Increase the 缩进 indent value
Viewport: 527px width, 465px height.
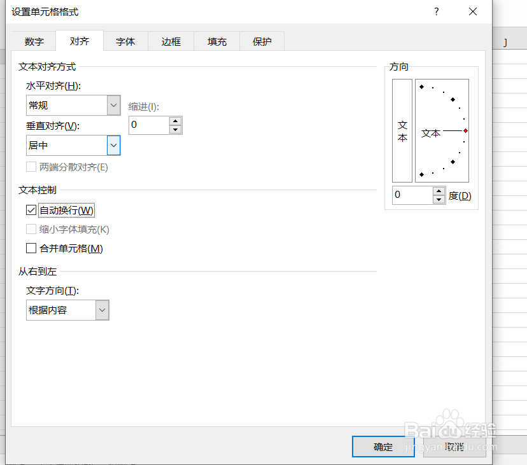pos(176,121)
